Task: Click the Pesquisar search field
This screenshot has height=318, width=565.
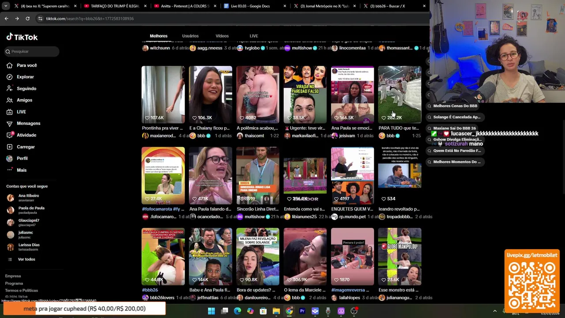Action: click(32, 52)
